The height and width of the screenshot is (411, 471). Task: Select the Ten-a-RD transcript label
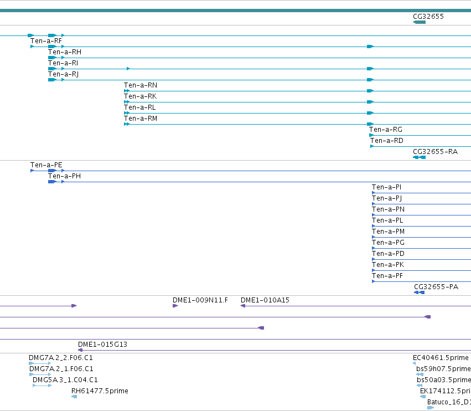click(386, 141)
